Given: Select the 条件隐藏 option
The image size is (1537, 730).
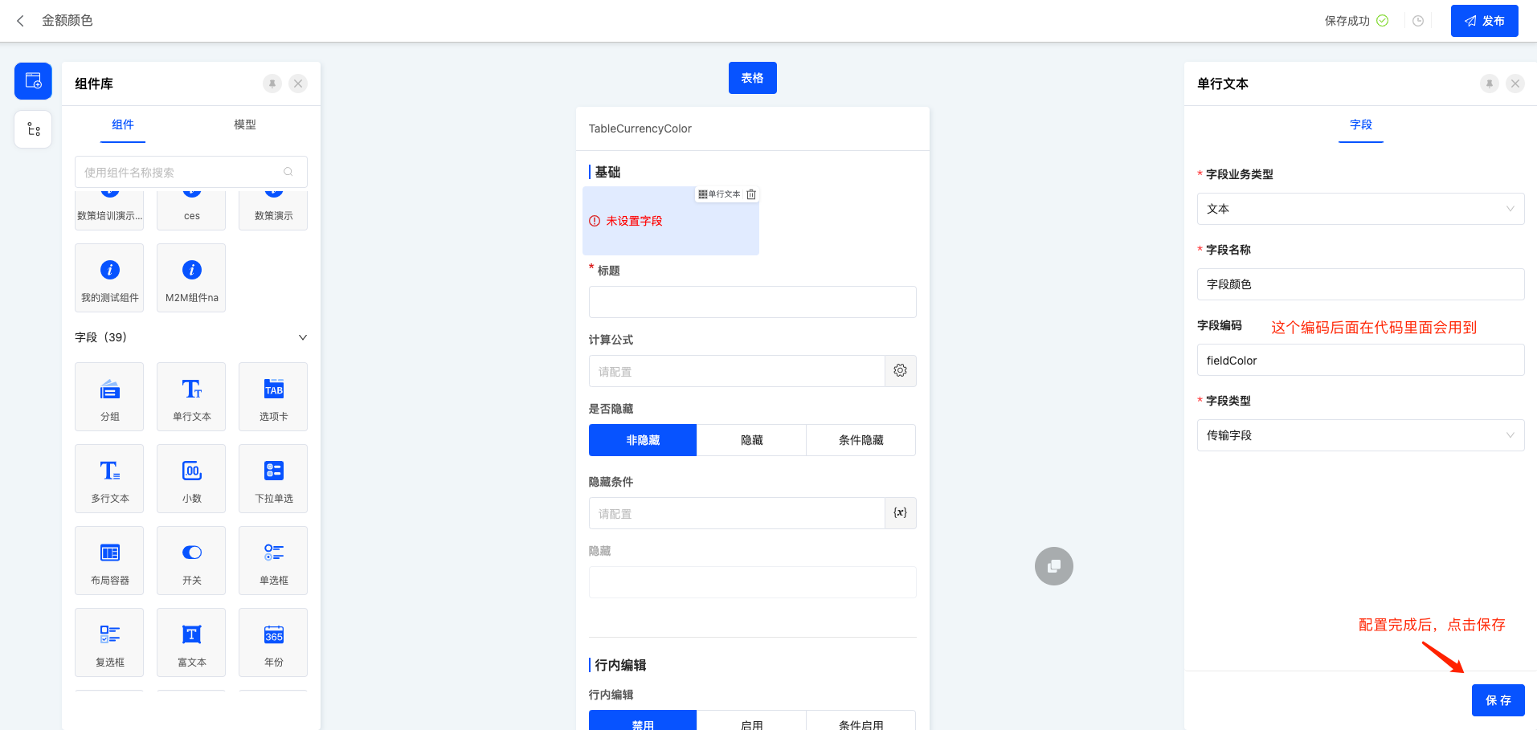Looking at the screenshot, I should [x=860, y=440].
